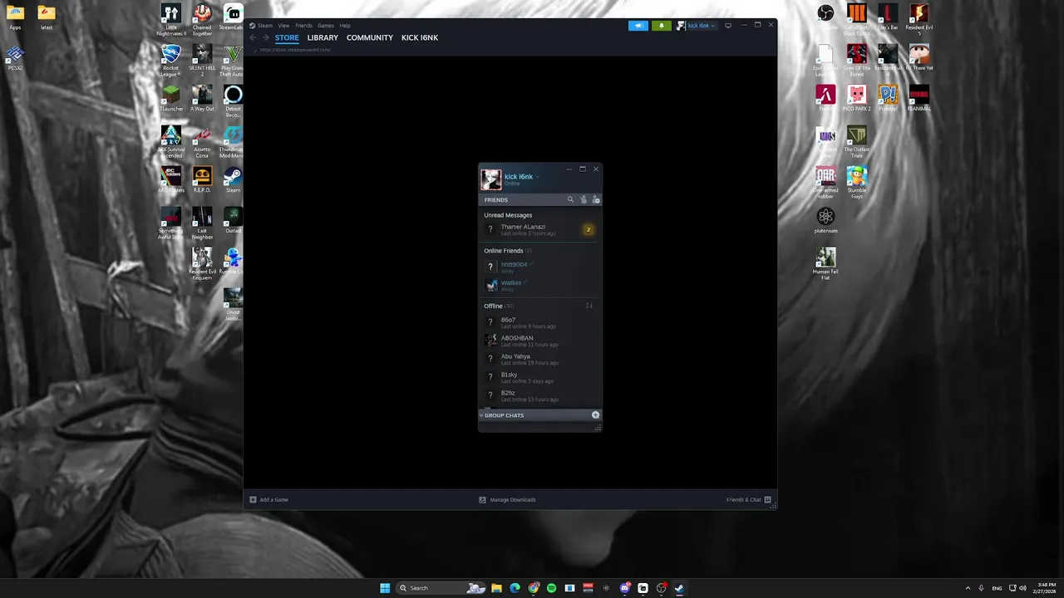1064x598 pixels.
Task: Go back in Steam navigation
Action: [253, 37]
